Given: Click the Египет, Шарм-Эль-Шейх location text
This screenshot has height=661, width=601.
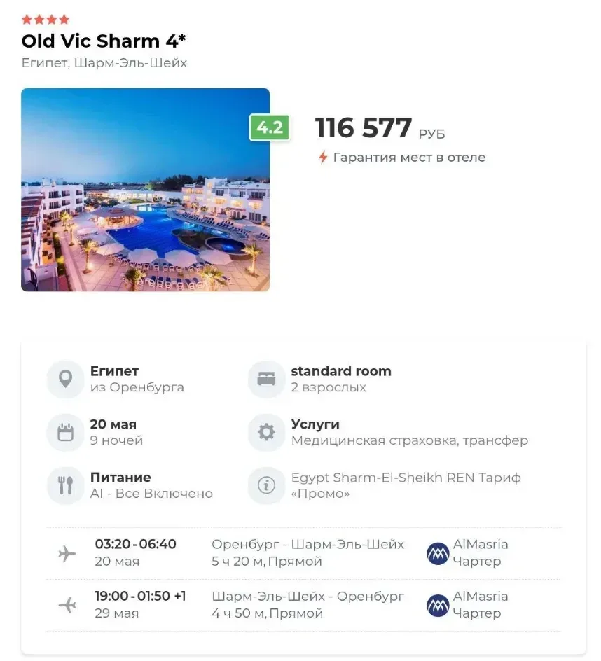Looking at the screenshot, I should point(104,63).
